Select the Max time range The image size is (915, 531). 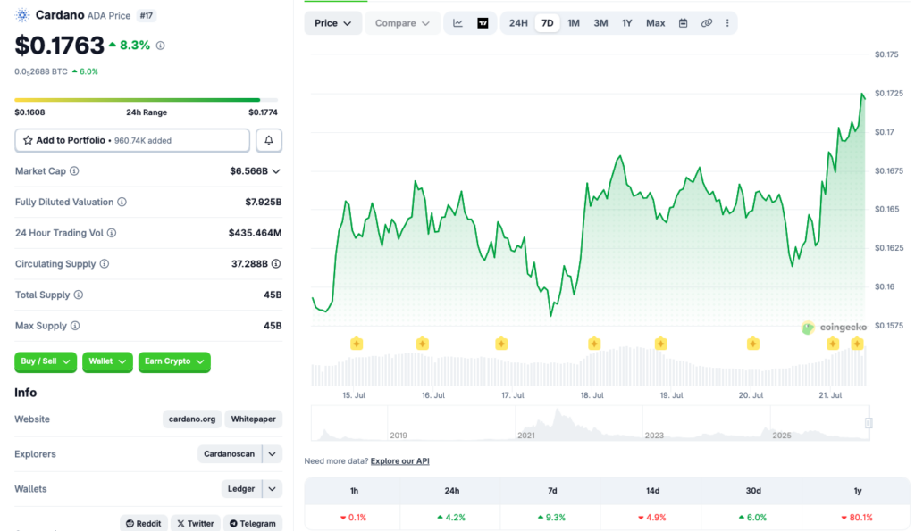coord(655,23)
